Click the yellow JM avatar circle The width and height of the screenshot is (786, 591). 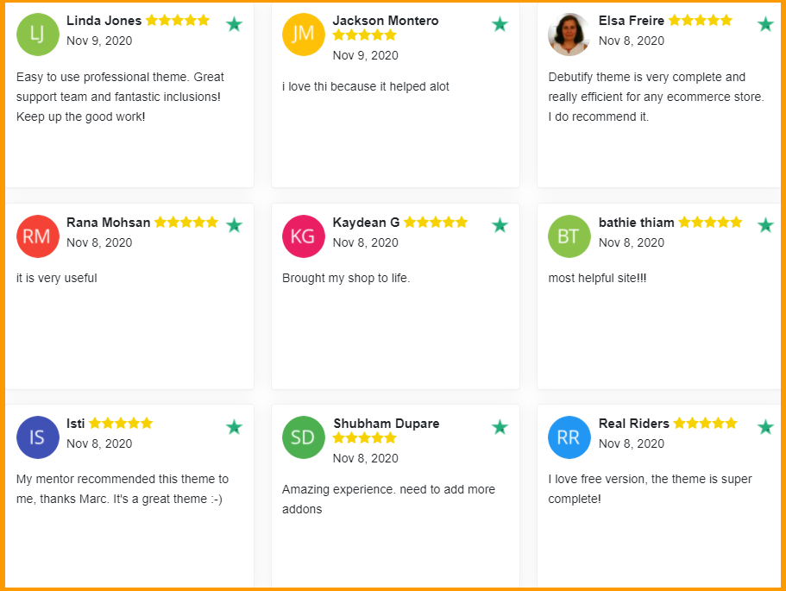[x=303, y=35]
